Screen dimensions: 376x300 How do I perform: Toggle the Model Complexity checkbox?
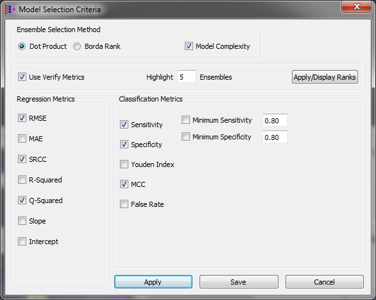tap(189, 46)
